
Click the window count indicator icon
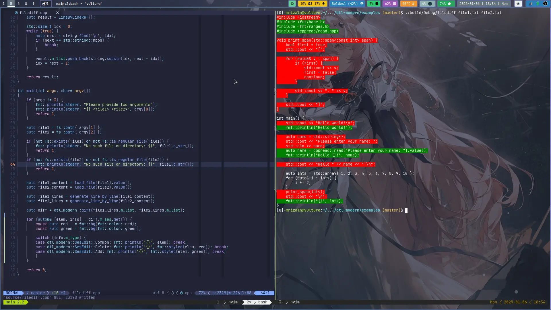[x=46, y=4]
